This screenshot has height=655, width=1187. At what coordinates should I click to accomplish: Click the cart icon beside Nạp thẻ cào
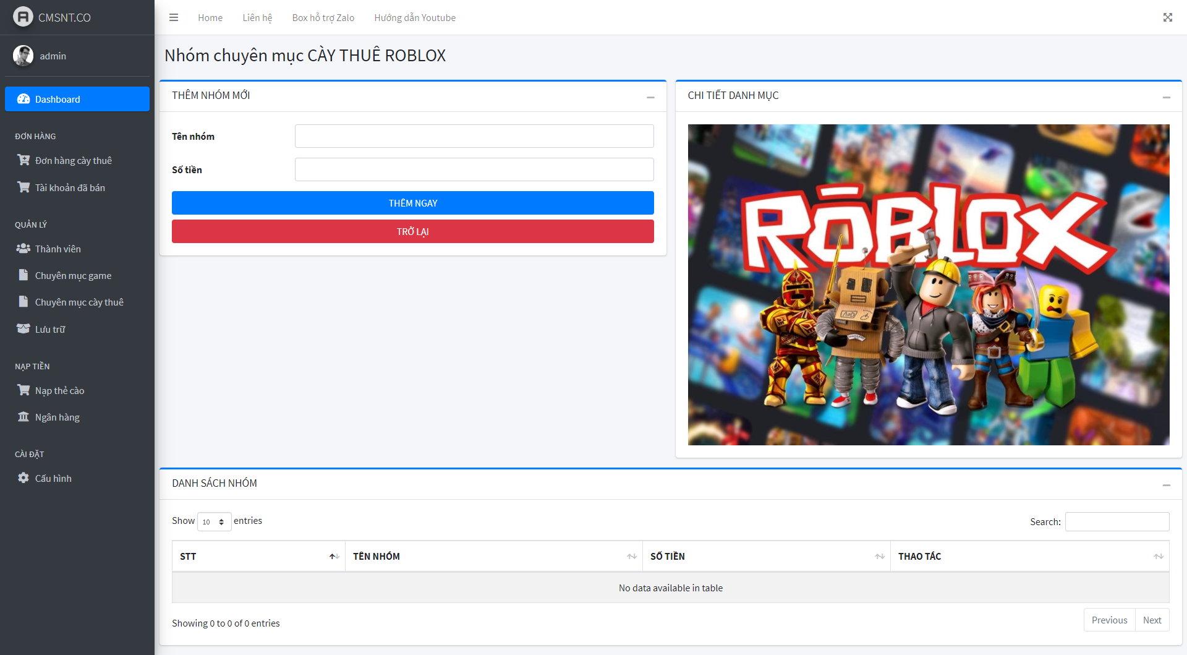click(23, 390)
